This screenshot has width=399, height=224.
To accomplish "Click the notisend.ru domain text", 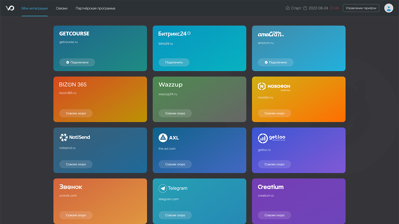I will click(67, 148).
